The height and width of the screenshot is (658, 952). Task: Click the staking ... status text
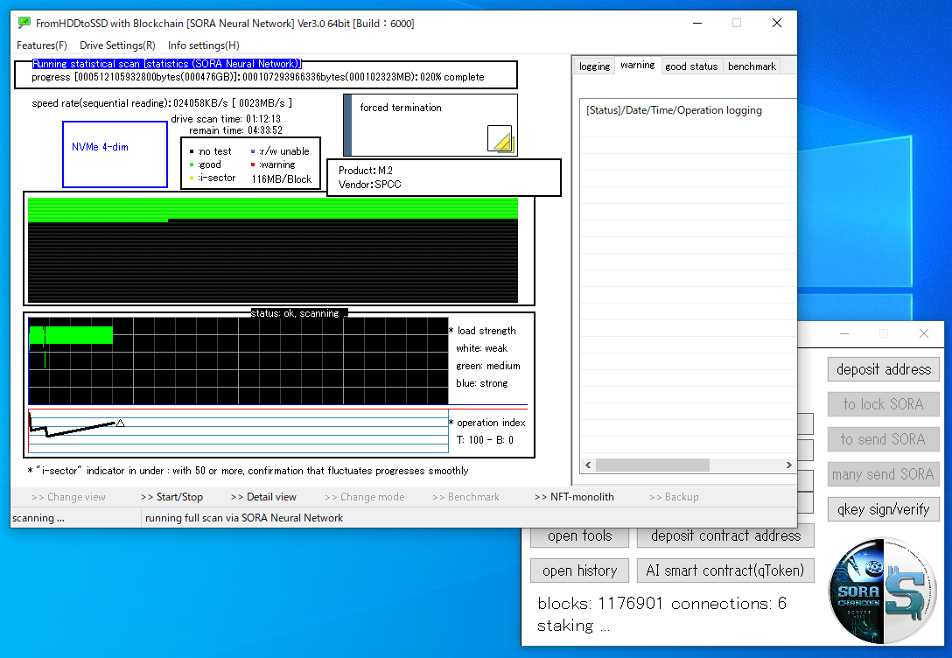click(x=573, y=626)
